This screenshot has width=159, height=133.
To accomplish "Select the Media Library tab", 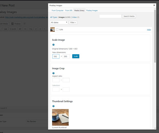I will [x=79, y=11].
